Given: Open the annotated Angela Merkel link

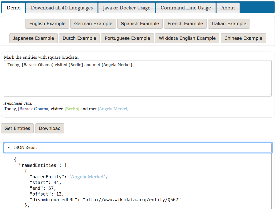Looking at the screenshot, I should [113, 109].
